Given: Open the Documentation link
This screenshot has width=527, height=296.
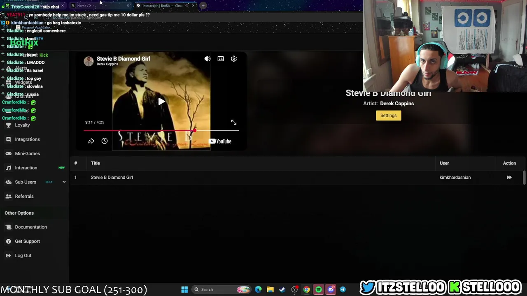Looking at the screenshot, I should [x=31, y=227].
